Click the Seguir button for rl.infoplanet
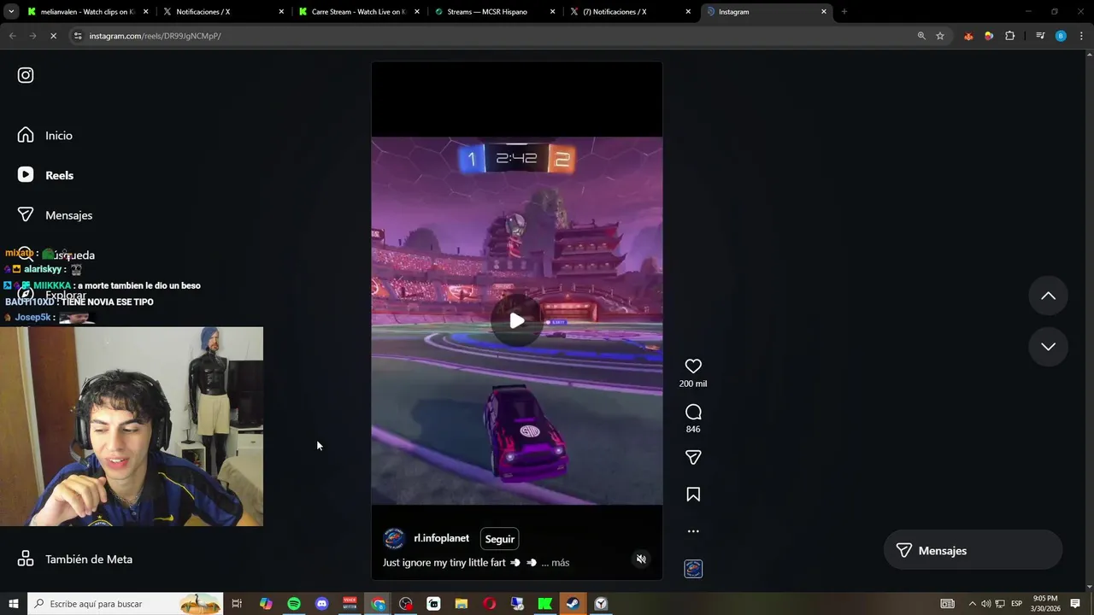1094x615 pixels. [500, 539]
